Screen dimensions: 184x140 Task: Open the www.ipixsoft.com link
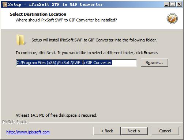click(x=28, y=132)
